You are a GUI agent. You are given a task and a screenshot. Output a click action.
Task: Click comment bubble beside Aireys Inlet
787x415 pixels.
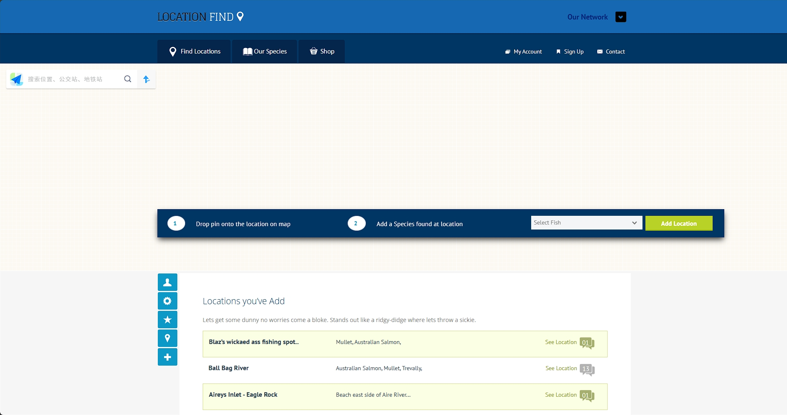[587, 395]
